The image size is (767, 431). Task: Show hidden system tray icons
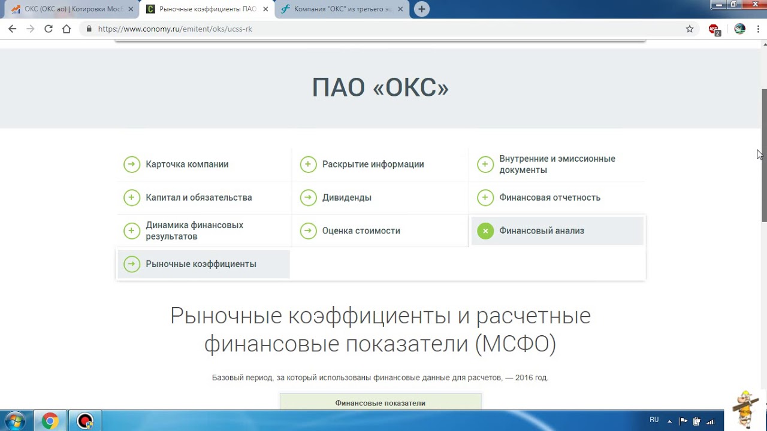(x=669, y=421)
